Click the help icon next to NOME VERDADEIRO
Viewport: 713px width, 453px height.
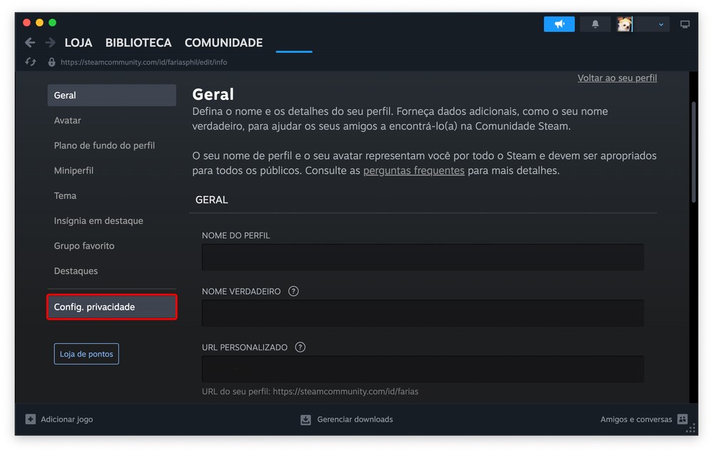tap(294, 291)
